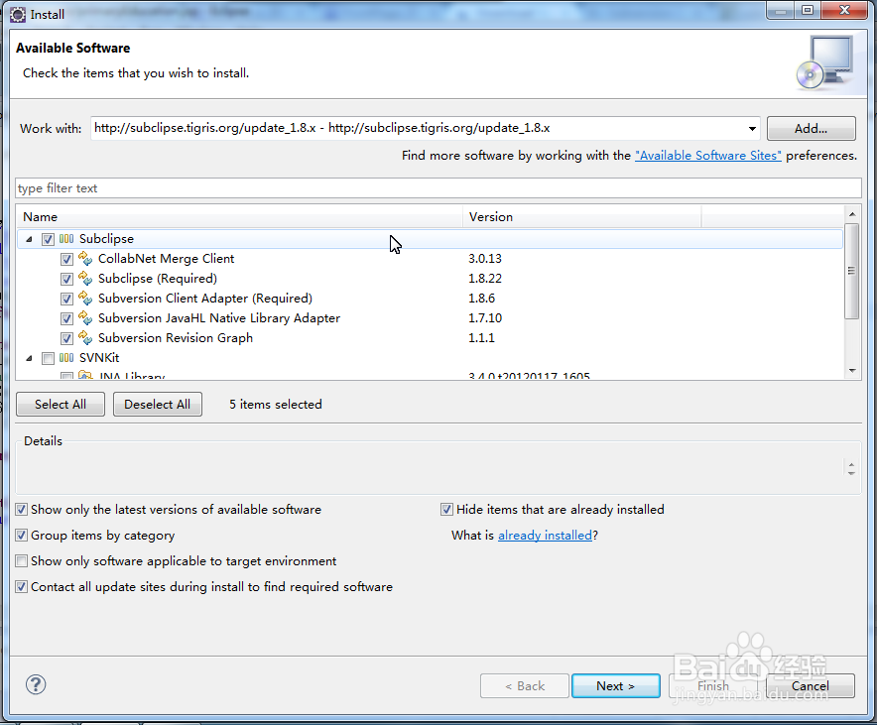Open the Work with dropdown arrow
Image resolution: width=877 pixels, height=725 pixels.
tap(752, 129)
